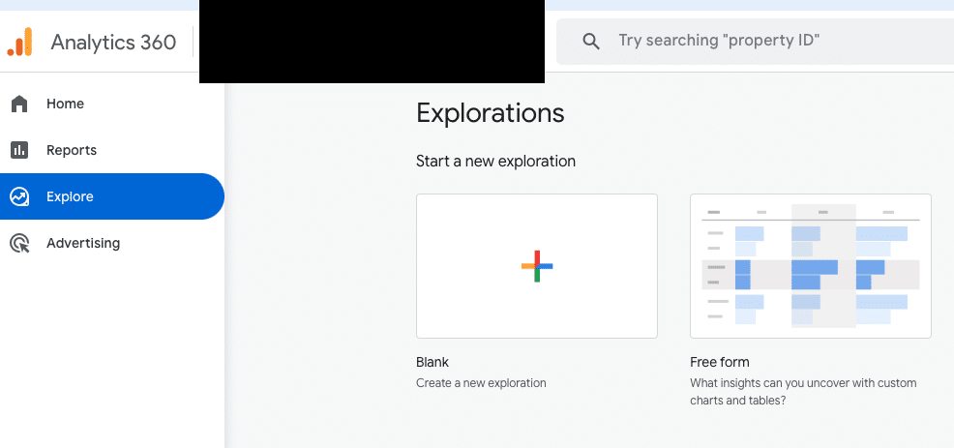This screenshot has width=954, height=448.
Task: Click the Reports bar chart icon
Action: 19,150
